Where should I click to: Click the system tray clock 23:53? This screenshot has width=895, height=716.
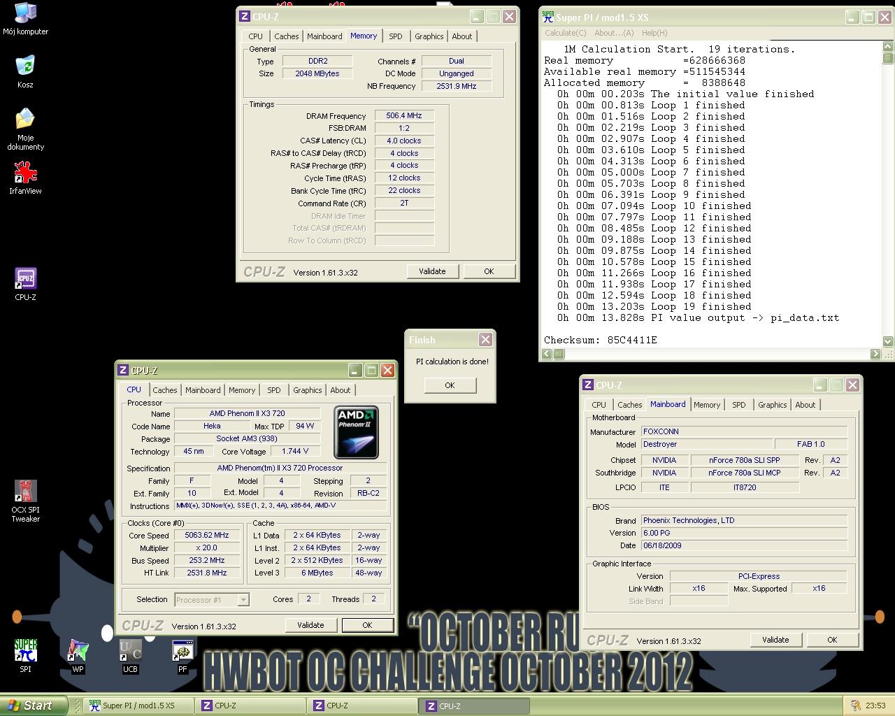(875, 706)
